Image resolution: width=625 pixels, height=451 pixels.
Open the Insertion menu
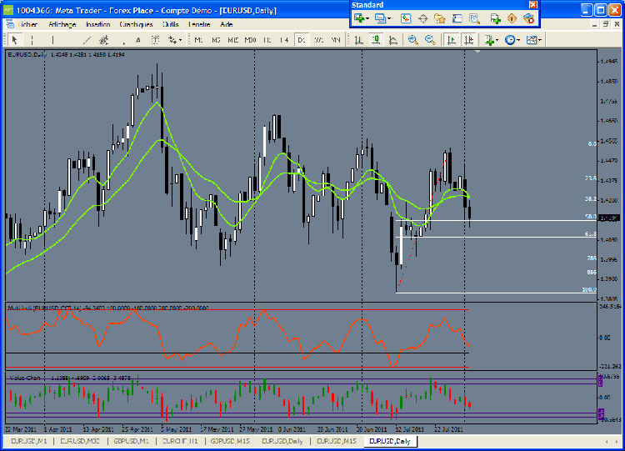pyautogui.click(x=98, y=24)
